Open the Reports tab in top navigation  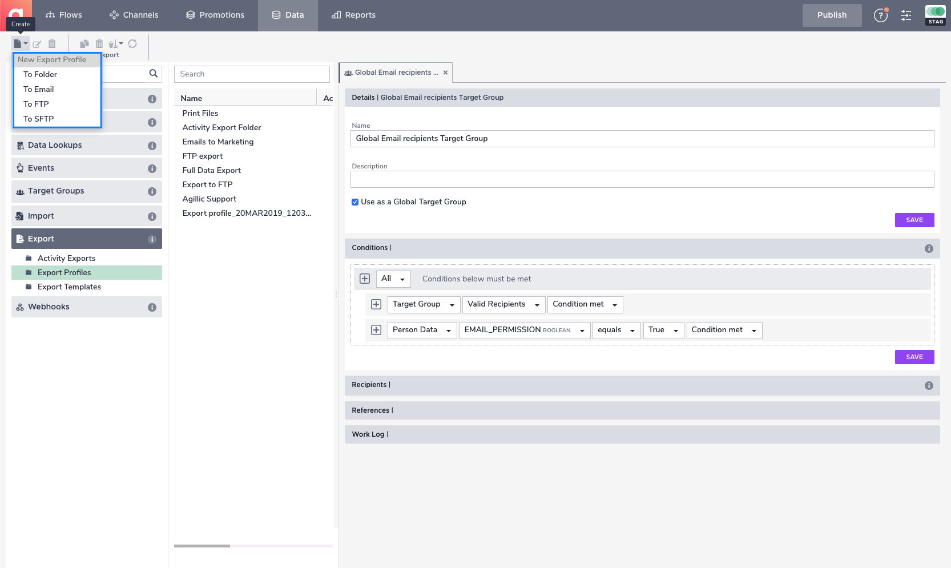354,15
